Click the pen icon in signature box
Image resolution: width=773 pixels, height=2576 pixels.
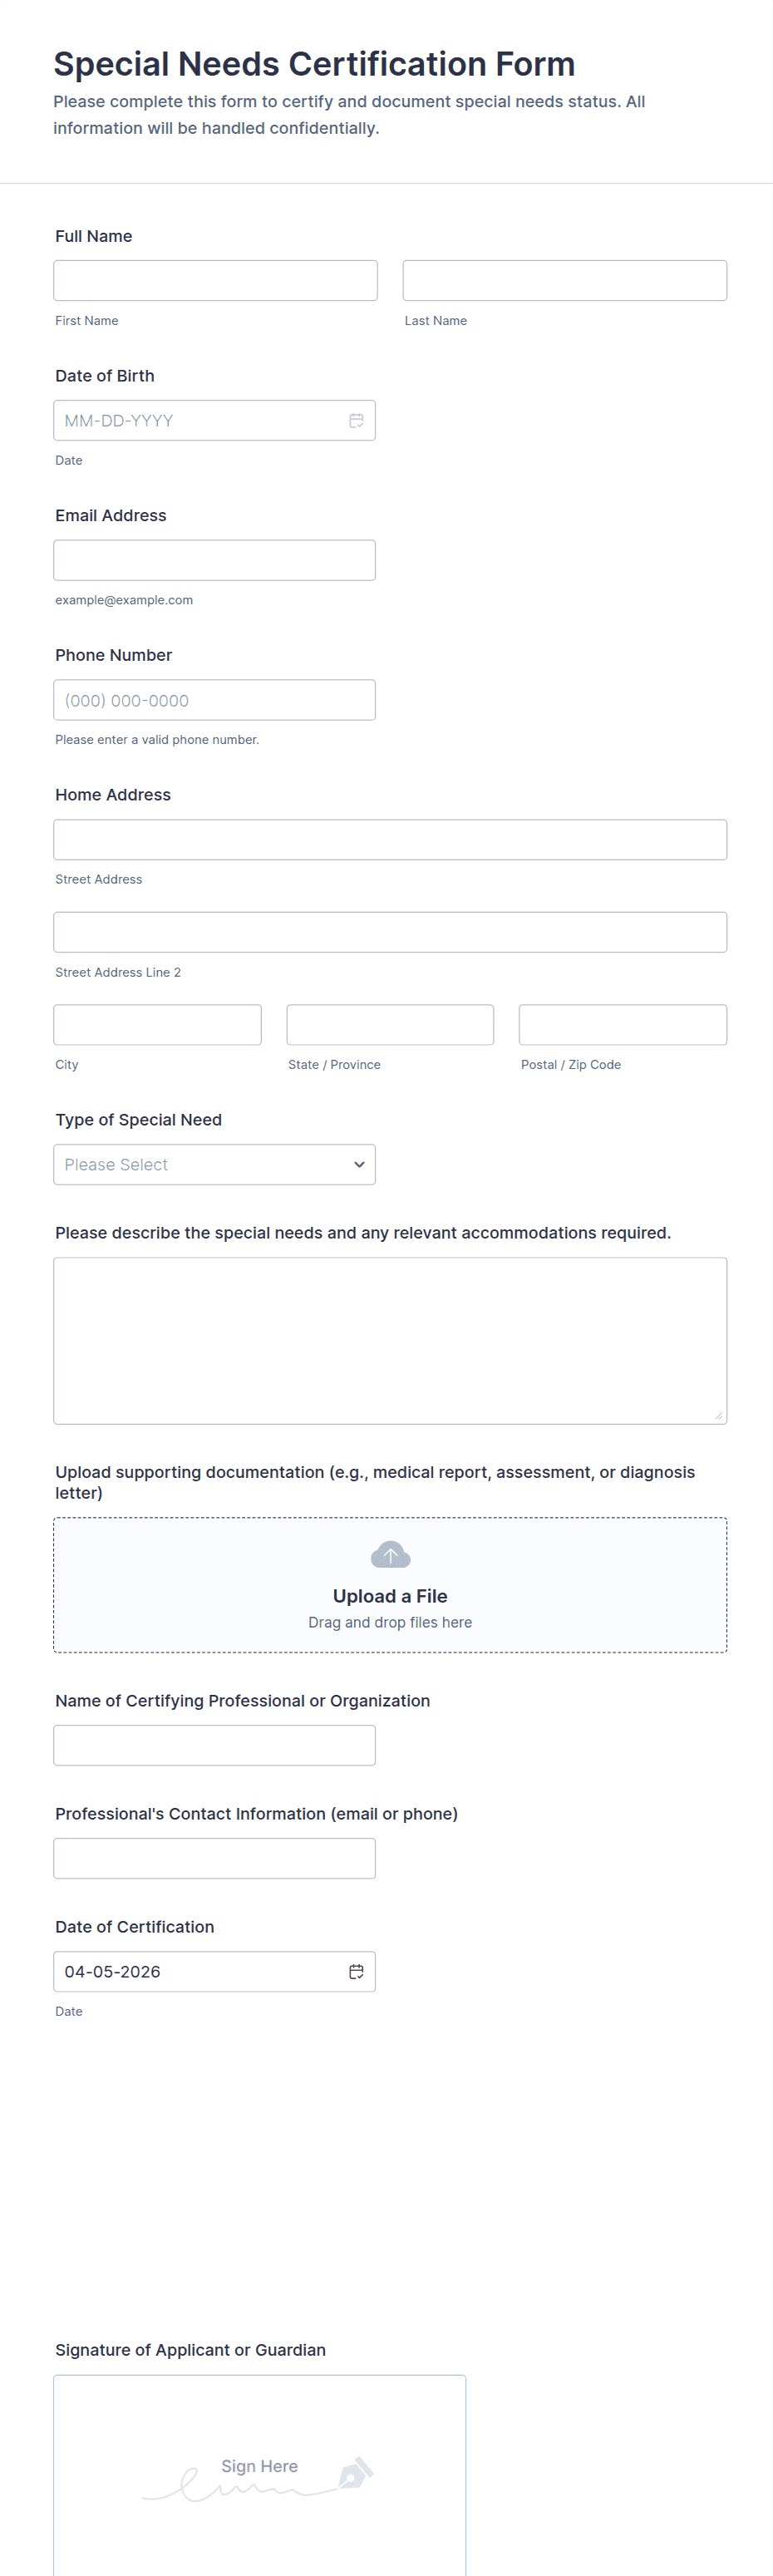(x=355, y=2474)
